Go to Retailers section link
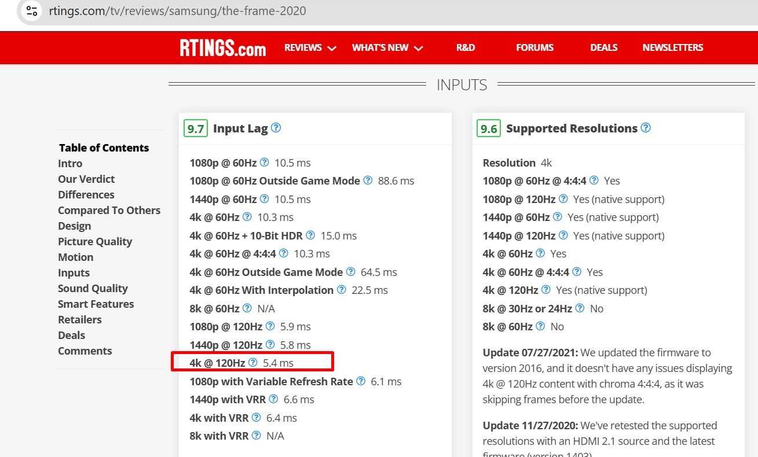Viewport: 758px width, 457px height. pyautogui.click(x=79, y=319)
